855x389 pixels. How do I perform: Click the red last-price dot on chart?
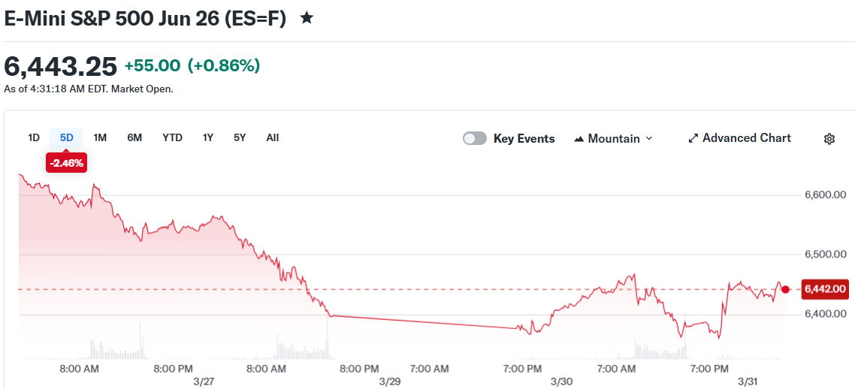[x=785, y=289]
